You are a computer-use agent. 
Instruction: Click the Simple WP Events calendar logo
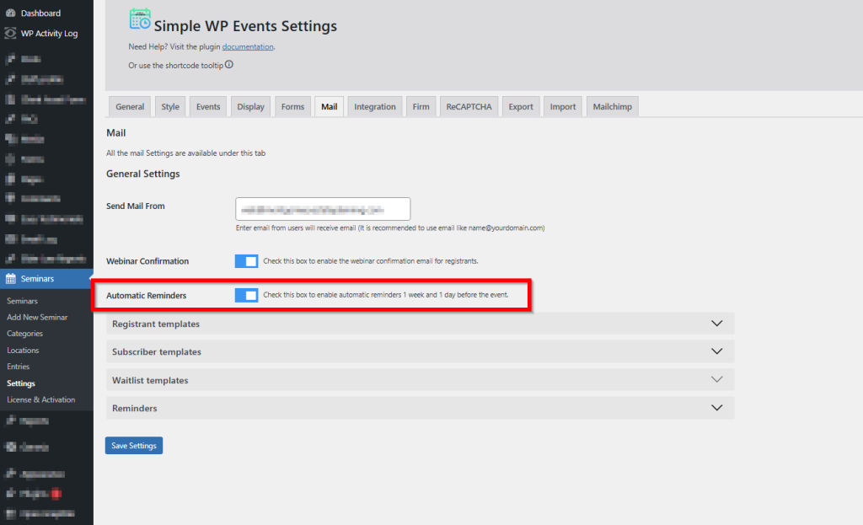point(140,19)
